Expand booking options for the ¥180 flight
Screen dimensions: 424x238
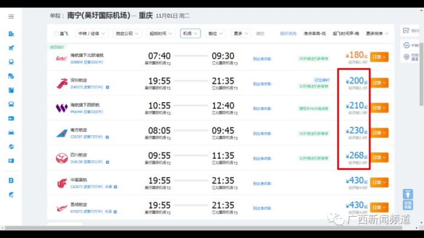379,57
